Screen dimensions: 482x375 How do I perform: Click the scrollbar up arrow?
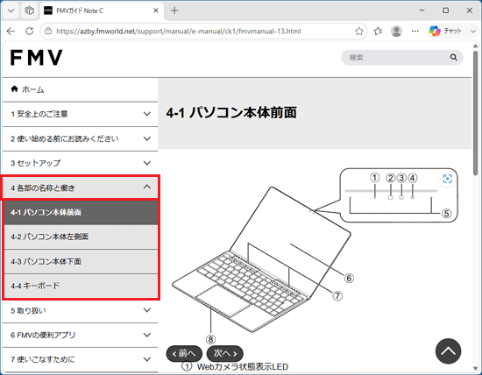point(476,46)
